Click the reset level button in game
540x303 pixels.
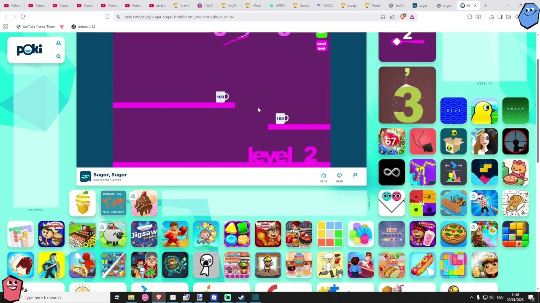click(321, 46)
